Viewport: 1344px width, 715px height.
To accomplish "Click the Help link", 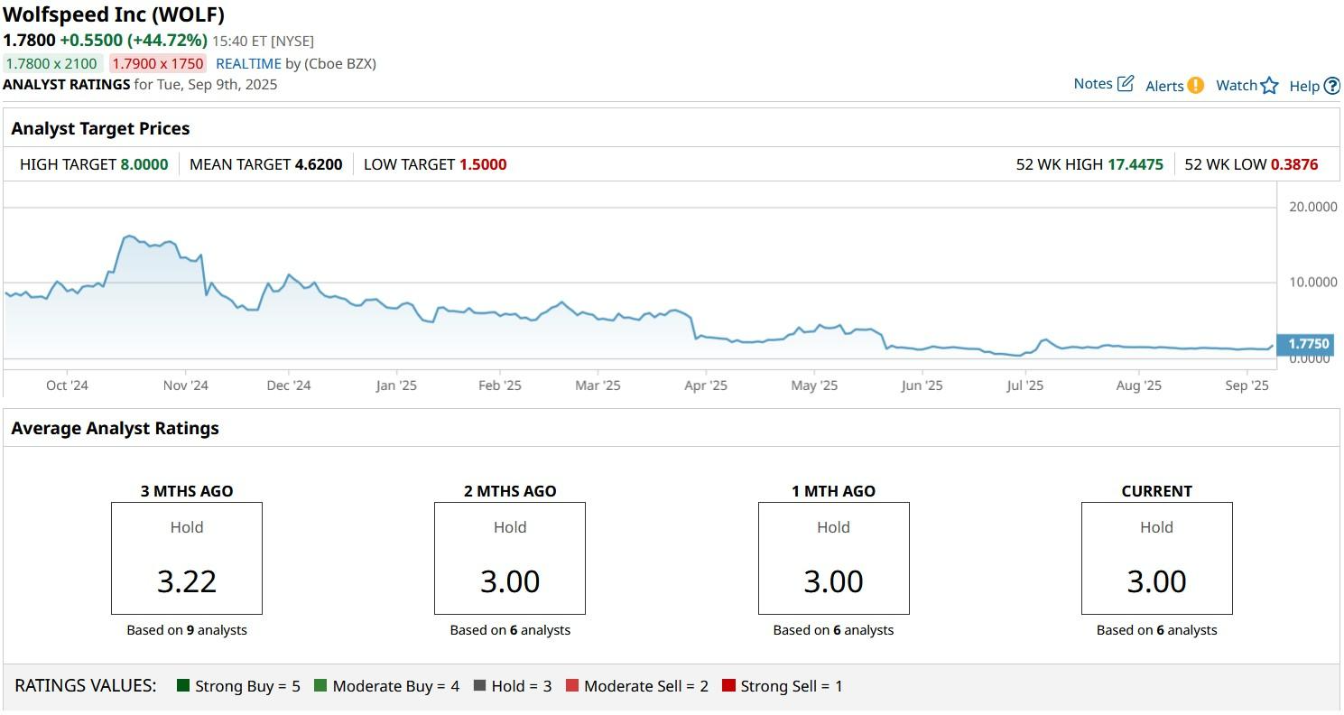I will pos(1303,86).
